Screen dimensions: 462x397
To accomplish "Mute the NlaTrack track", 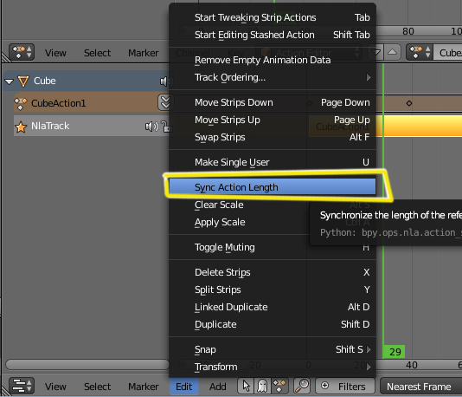I will click(x=151, y=127).
